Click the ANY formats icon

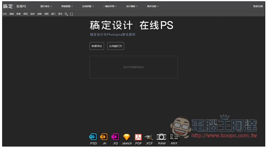[174, 137]
